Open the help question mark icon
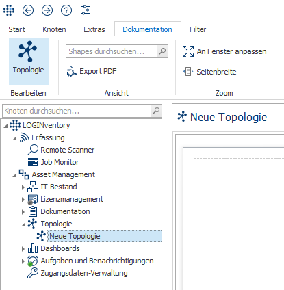The height and width of the screenshot is (290, 284). pyautogui.click(x=66, y=10)
